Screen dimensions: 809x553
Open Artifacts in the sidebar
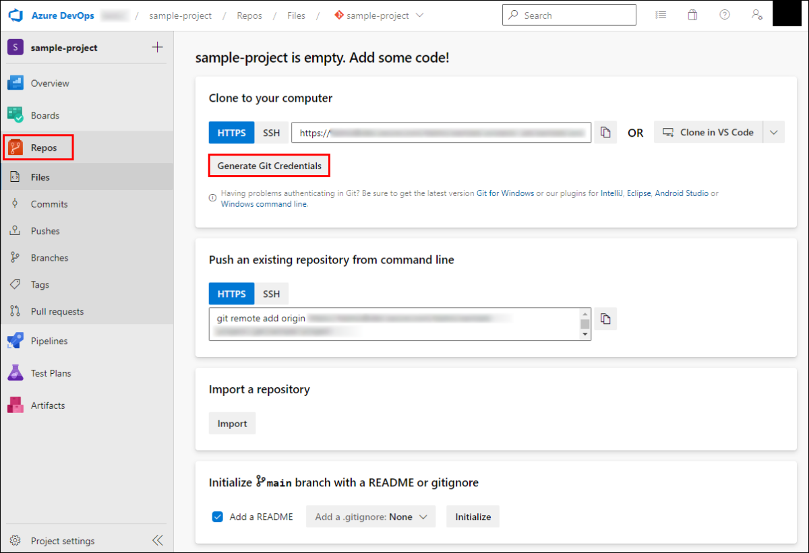click(x=86, y=405)
